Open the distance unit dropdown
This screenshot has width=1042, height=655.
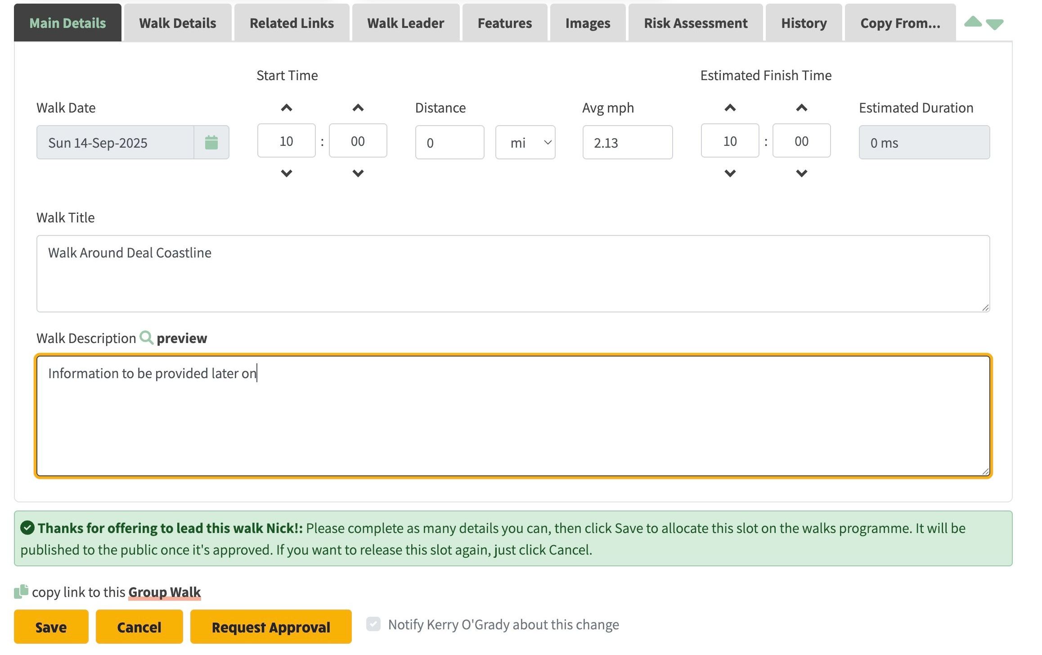point(525,142)
